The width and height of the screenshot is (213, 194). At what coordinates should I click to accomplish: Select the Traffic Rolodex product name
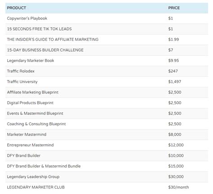coord(21,71)
